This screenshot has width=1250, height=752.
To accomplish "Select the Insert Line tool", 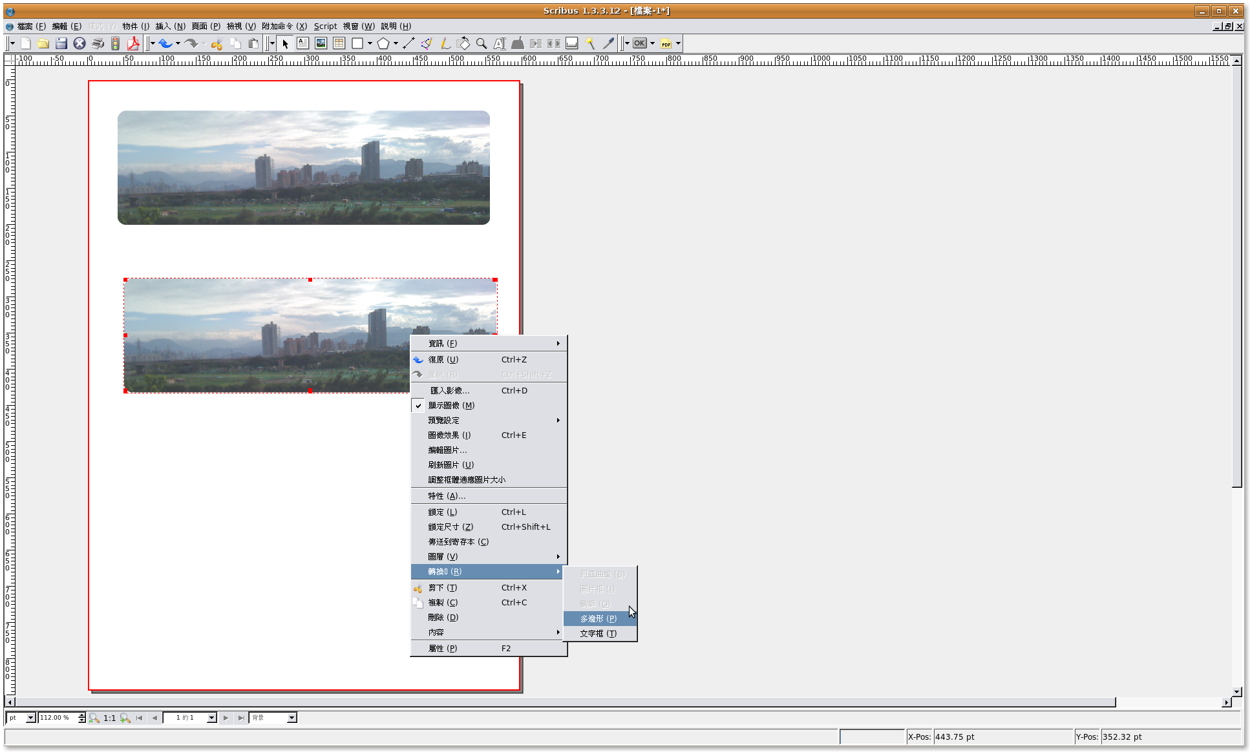I will (x=408, y=43).
